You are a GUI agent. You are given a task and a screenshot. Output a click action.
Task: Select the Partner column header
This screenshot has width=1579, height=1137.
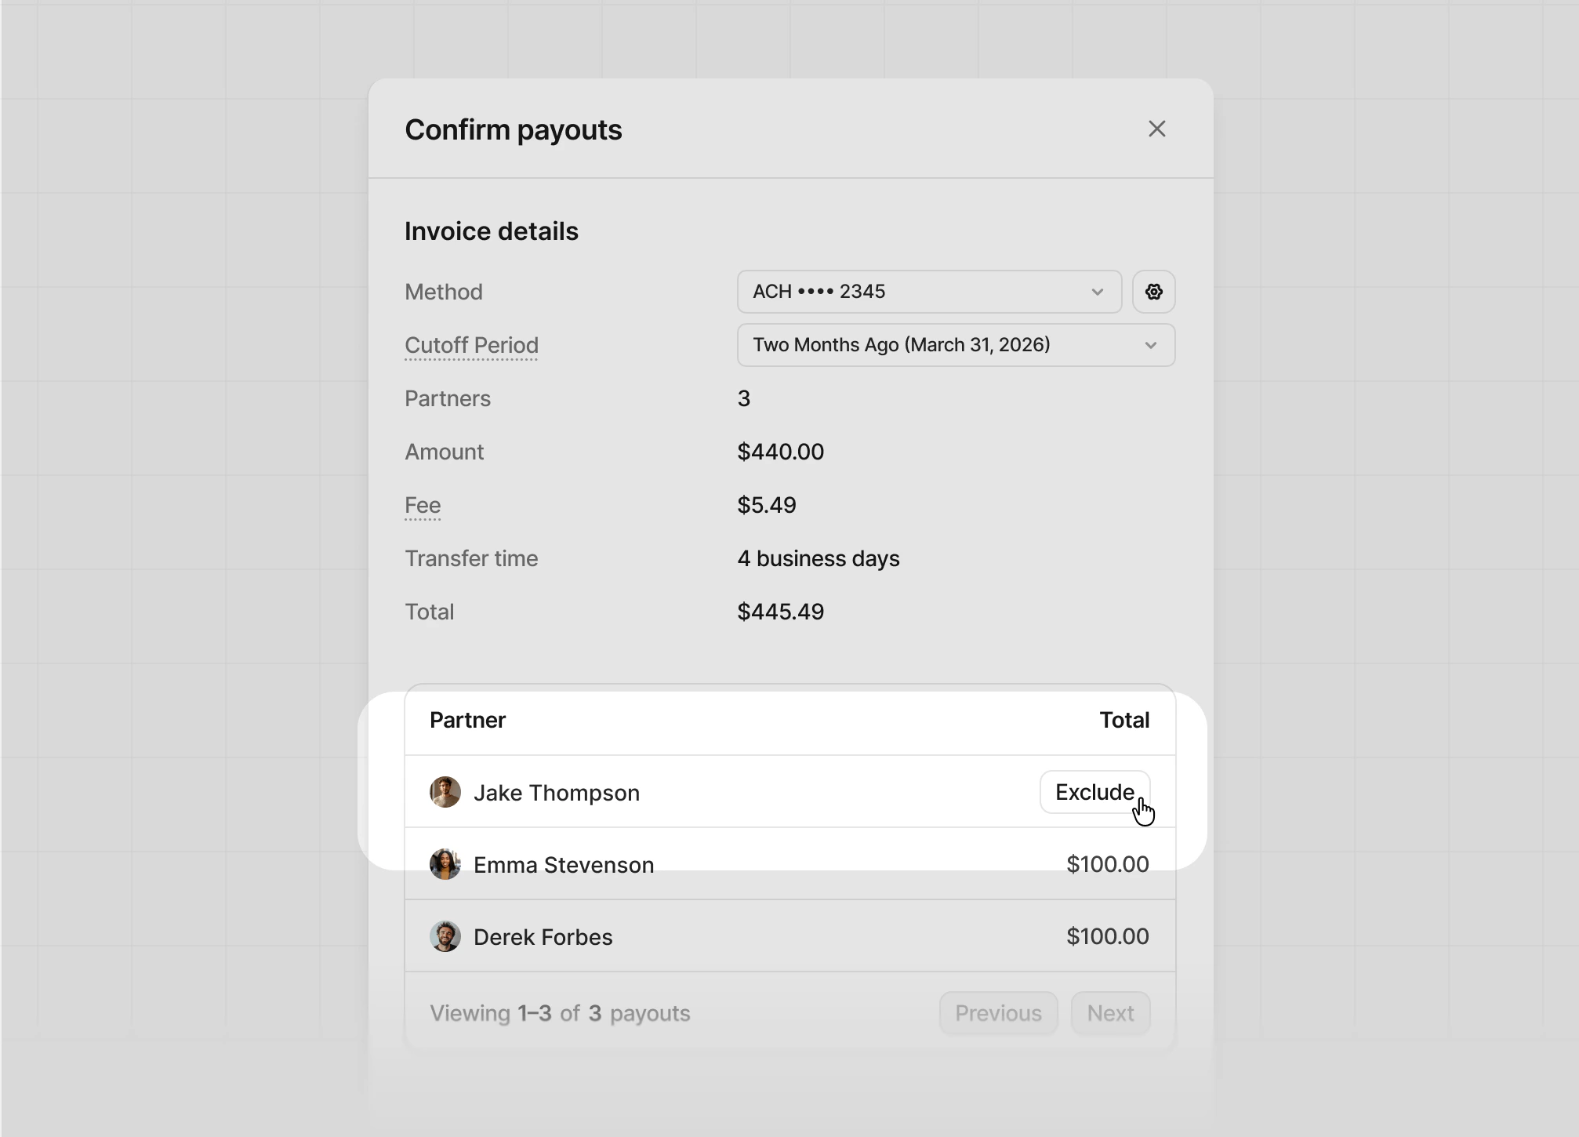(x=466, y=720)
